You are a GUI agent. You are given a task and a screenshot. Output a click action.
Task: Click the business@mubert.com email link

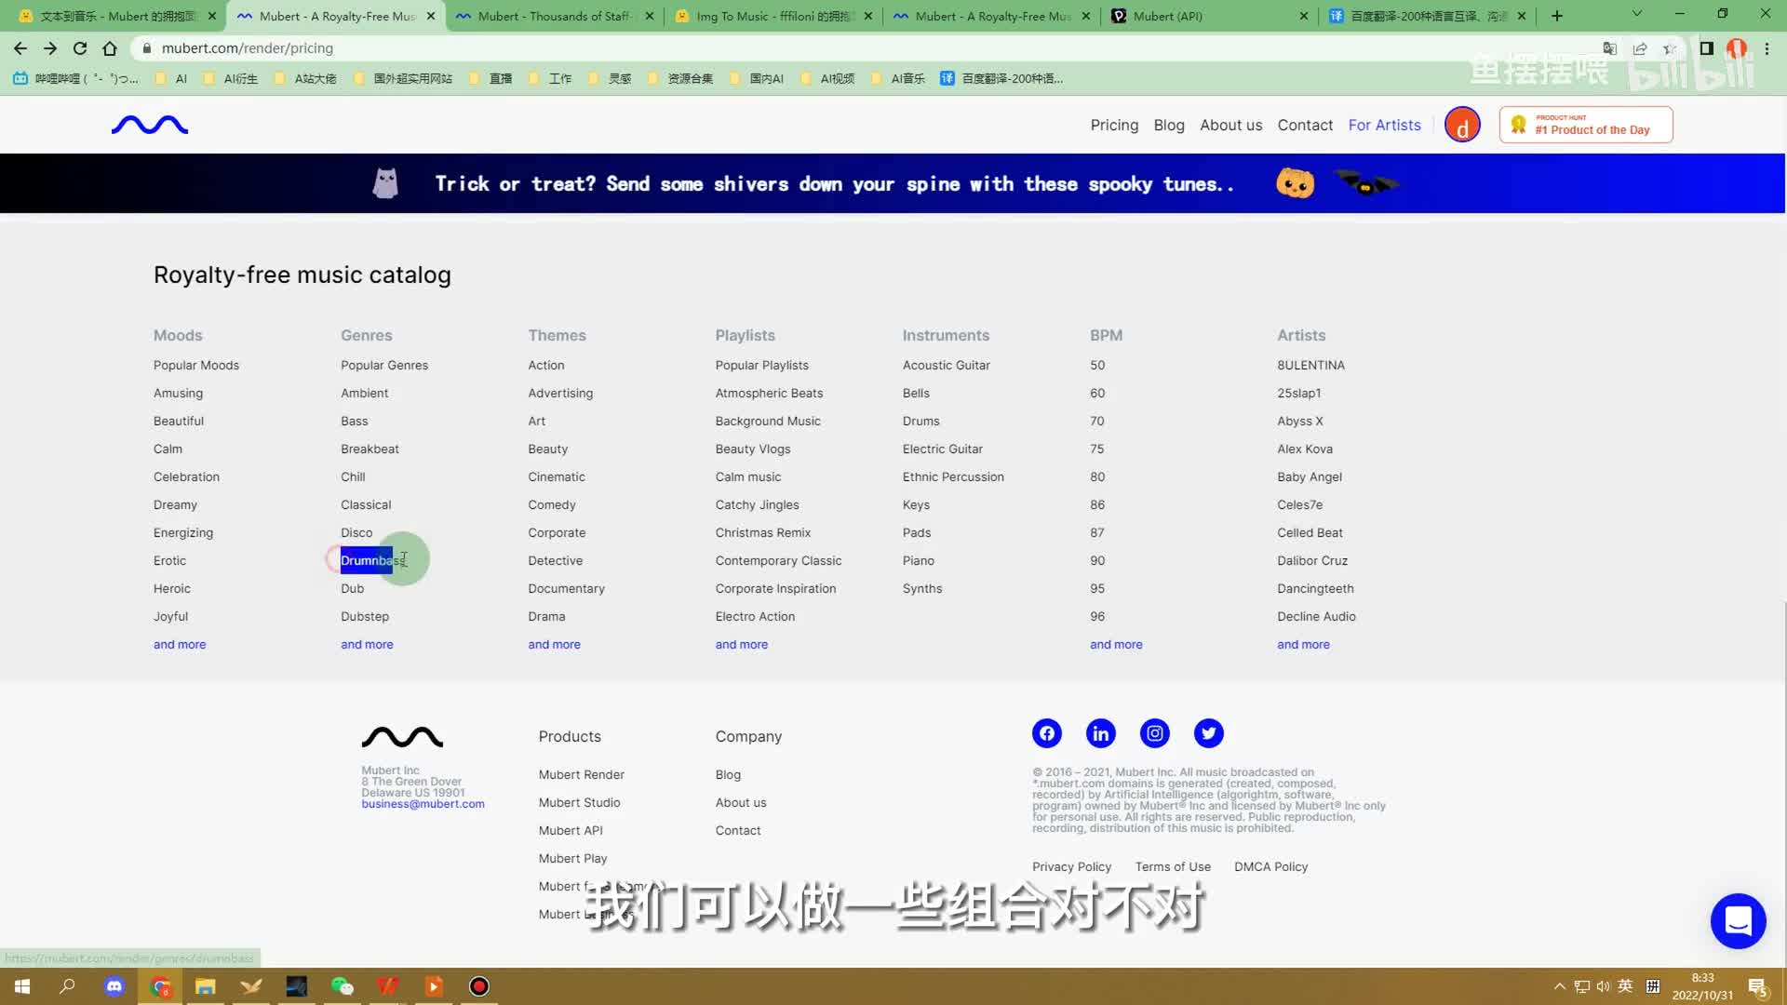[423, 804]
